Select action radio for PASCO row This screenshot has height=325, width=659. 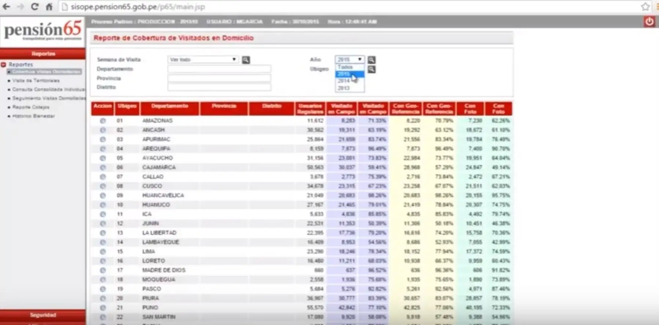click(x=103, y=289)
